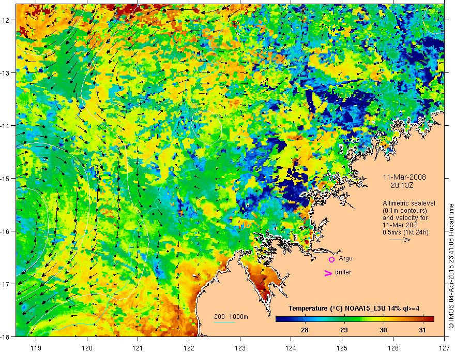Click the '200 1000m' depth label
455x352 pixels.
tap(231, 317)
